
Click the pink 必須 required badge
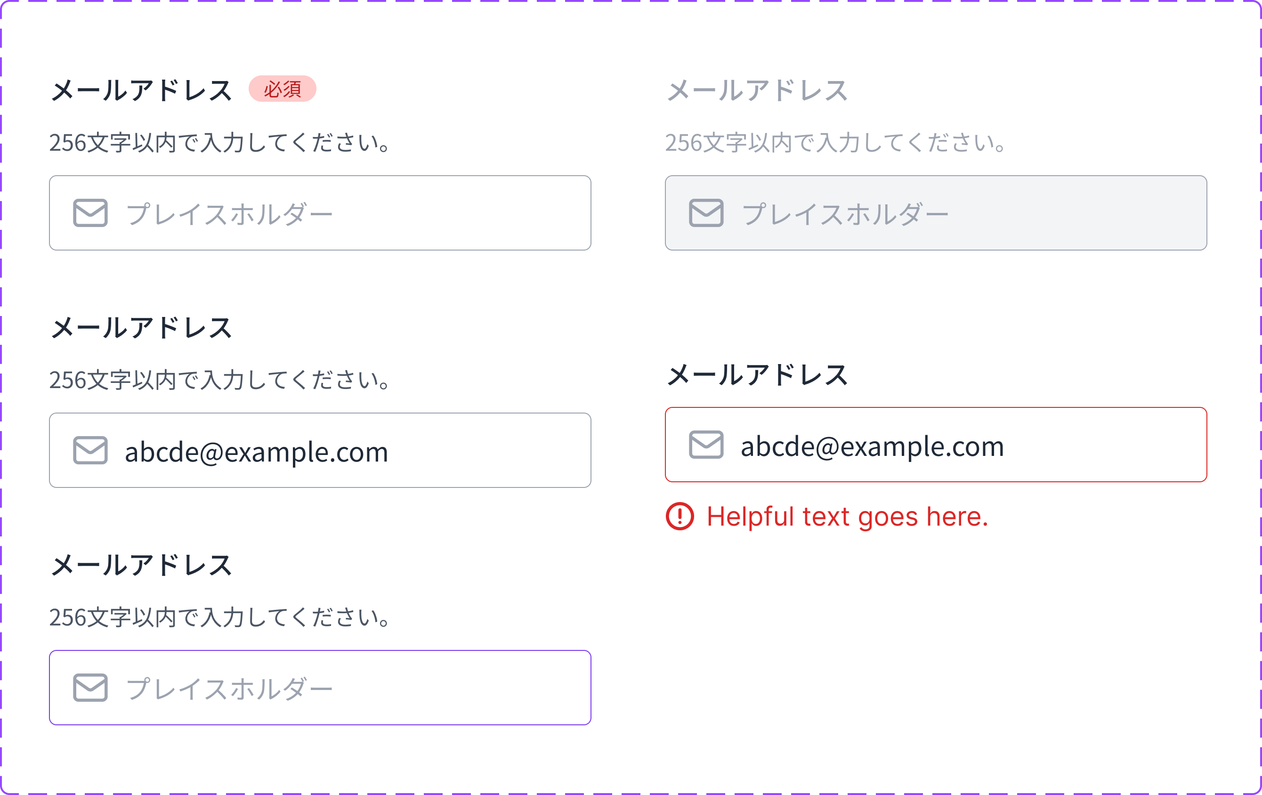click(282, 89)
